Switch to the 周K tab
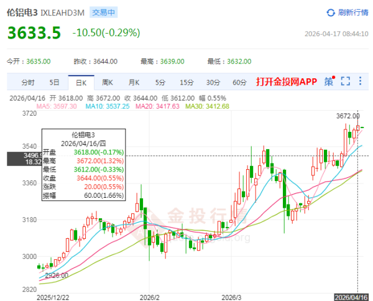The height and width of the screenshot is (301, 373). tap(108, 83)
